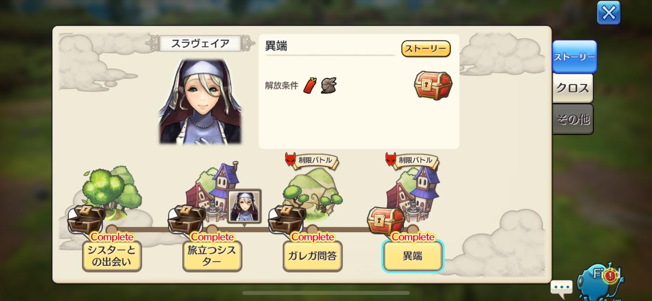Switch to the ストーリー side tab
The height and width of the screenshot is (301, 652).
(575, 57)
